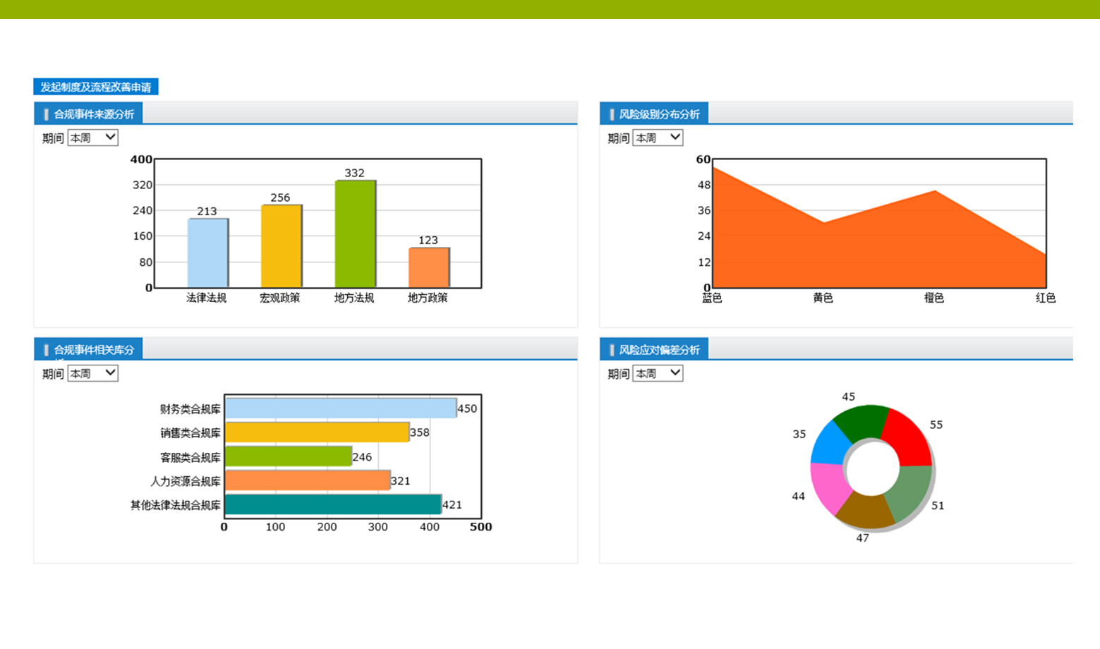This screenshot has width=1100, height=649.
Task: Click the 财务类合规库 horizontal bar
Action: (340, 408)
